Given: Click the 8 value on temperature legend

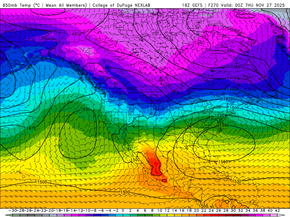Looking at the screenshot, I should [x=152, y=210].
